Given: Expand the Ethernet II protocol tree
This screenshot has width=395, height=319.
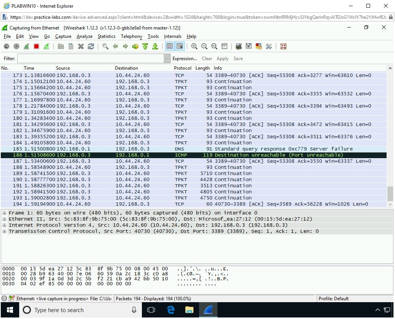Looking at the screenshot, I should (x=4, y=219).
